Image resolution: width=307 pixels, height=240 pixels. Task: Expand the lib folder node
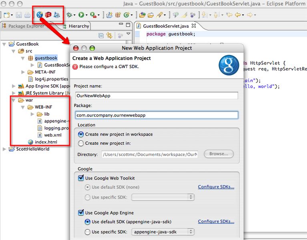coord(32,114)
